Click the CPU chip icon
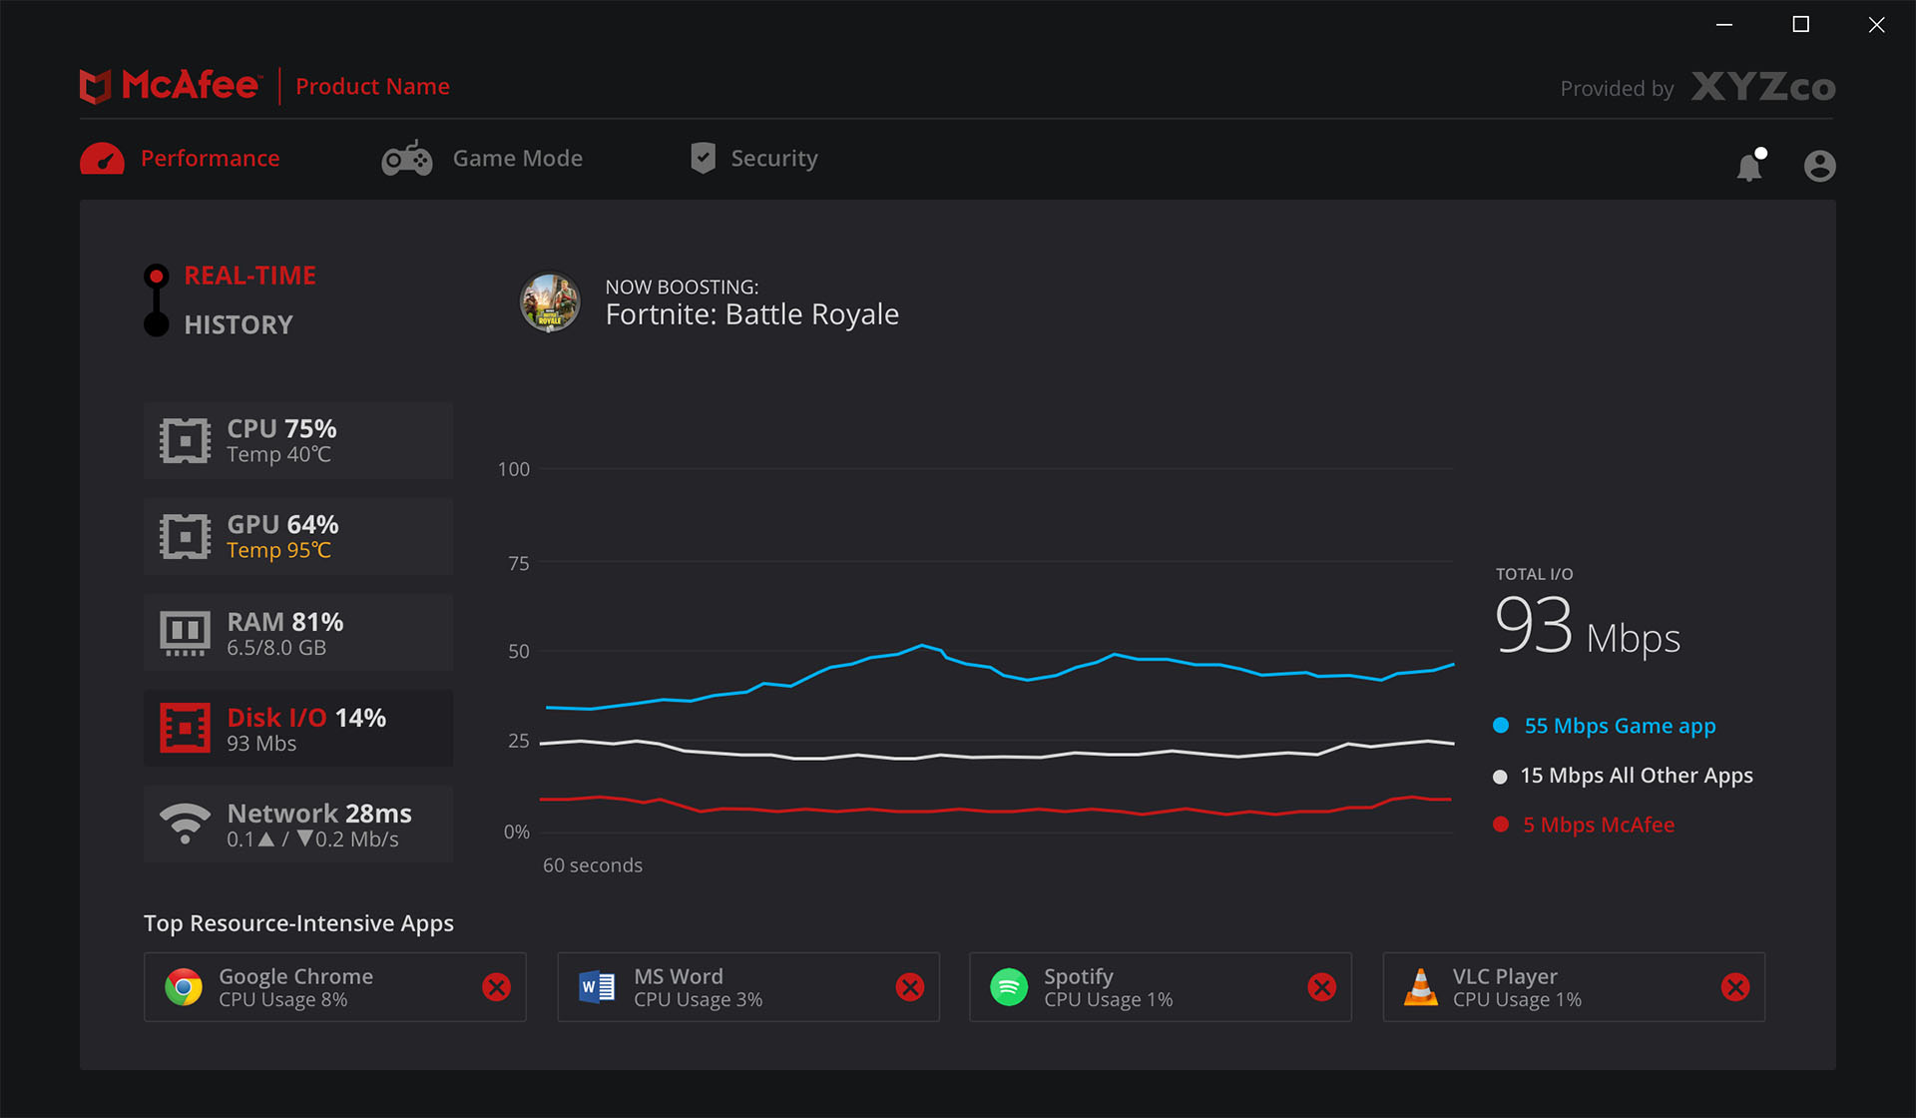Viewport: 1916px width, 1118px height. (186, 440)
